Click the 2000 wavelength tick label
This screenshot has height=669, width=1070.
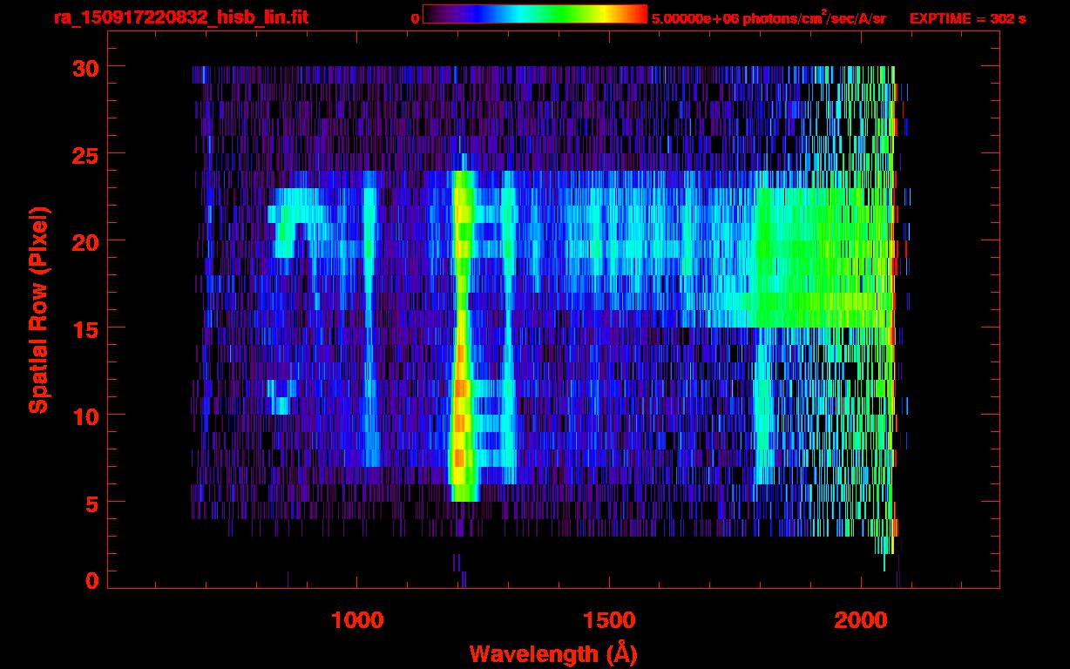[861, 620]
